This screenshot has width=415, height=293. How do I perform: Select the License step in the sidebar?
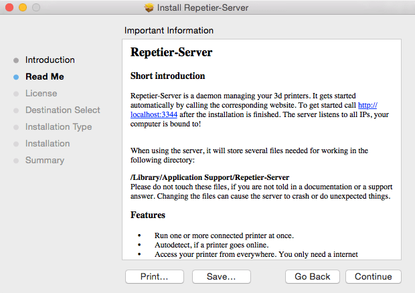41,94
